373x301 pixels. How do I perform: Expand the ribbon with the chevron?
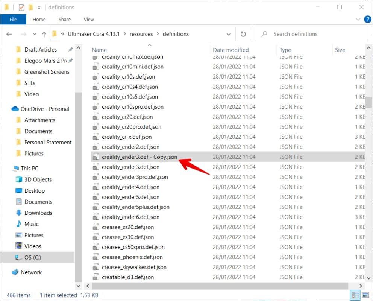click(358, 19)
